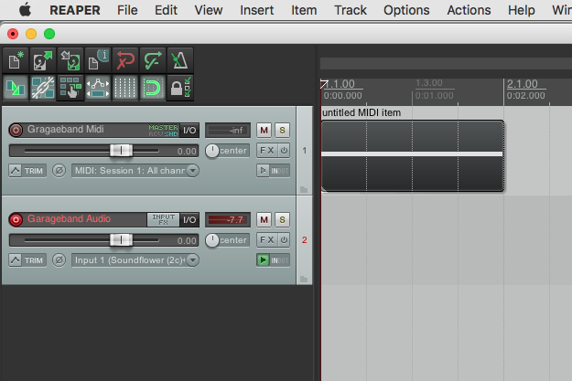Open the REAPER application menu
Screen dimensions: 572x381
tap(75, 10)
